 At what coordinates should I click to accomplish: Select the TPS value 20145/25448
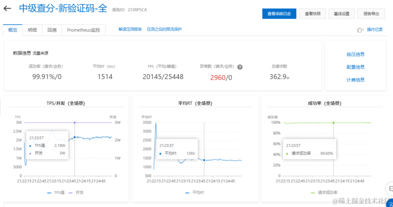pyautogui.click(x=163, y=77)
